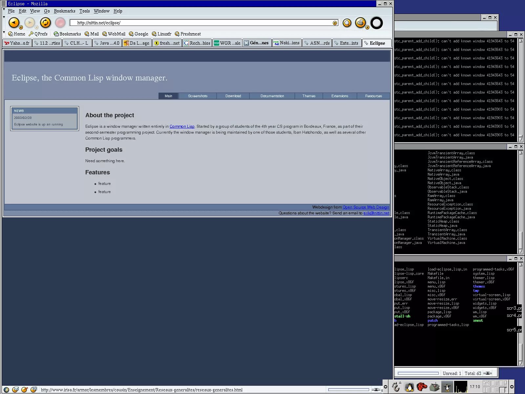Click the URL address field
Image resolution: width=525 pixels, height=394 pixels.
point(204,23)
